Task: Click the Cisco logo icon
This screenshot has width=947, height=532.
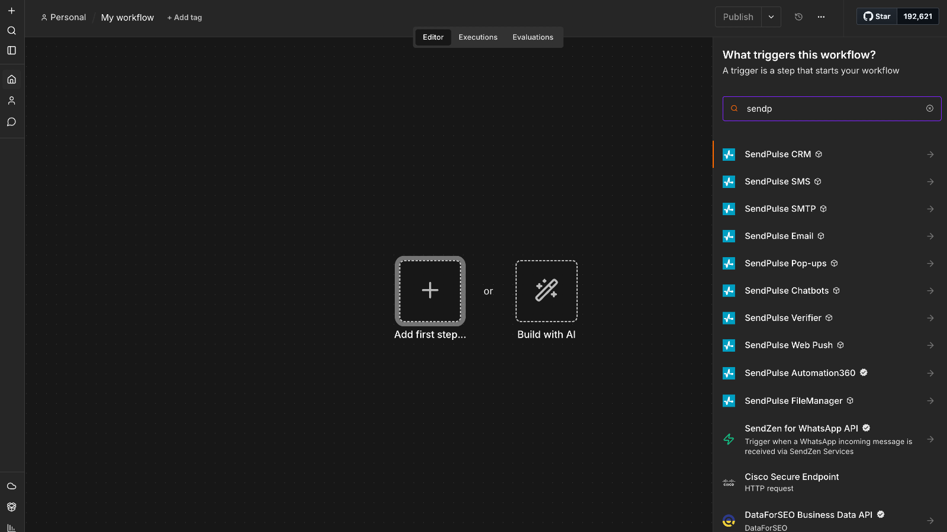Action: point(729,482)
